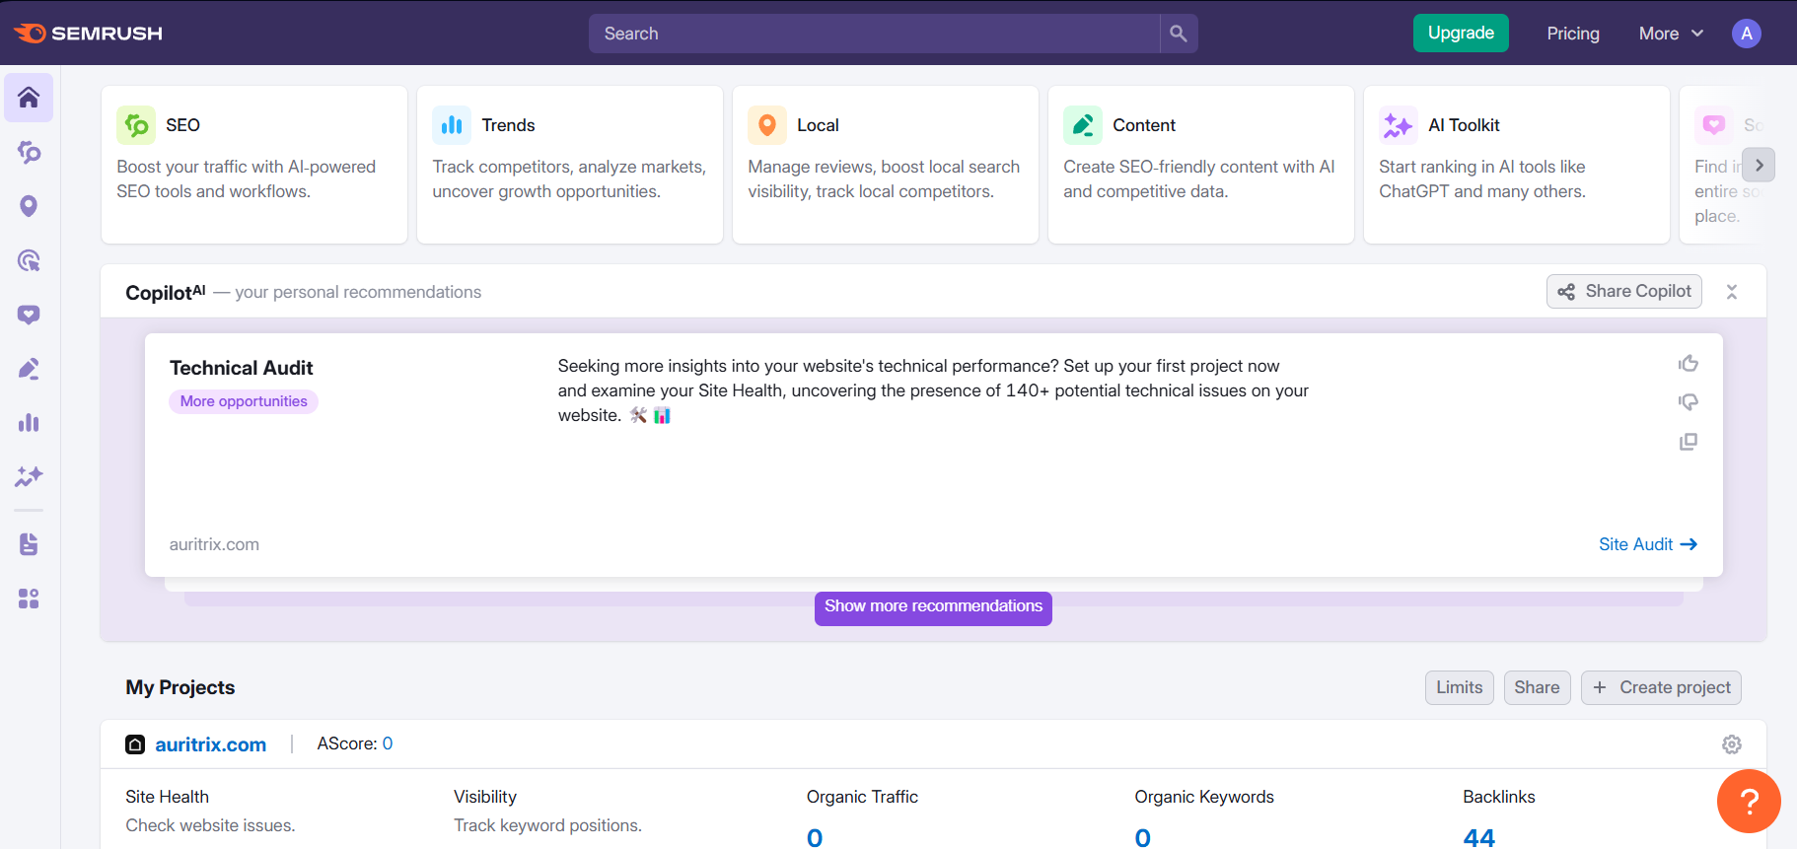Click the Share projects button
The height and width of the screenshot is (849, 1797).
1537,687
